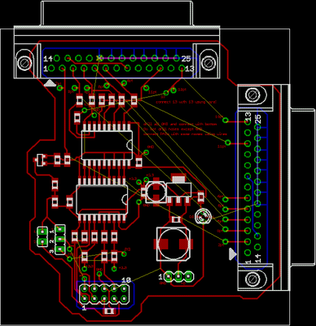Click top connector's left mounting hole
This screenshot has width=316, height=326.
pos(24,63)
